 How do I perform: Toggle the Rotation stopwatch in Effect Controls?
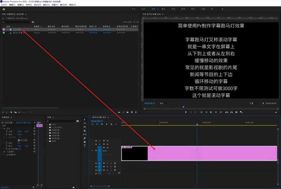(x=7, y=143)
